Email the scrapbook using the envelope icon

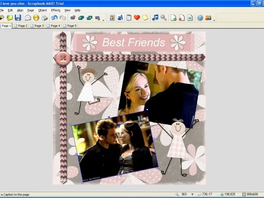[28, 18]
